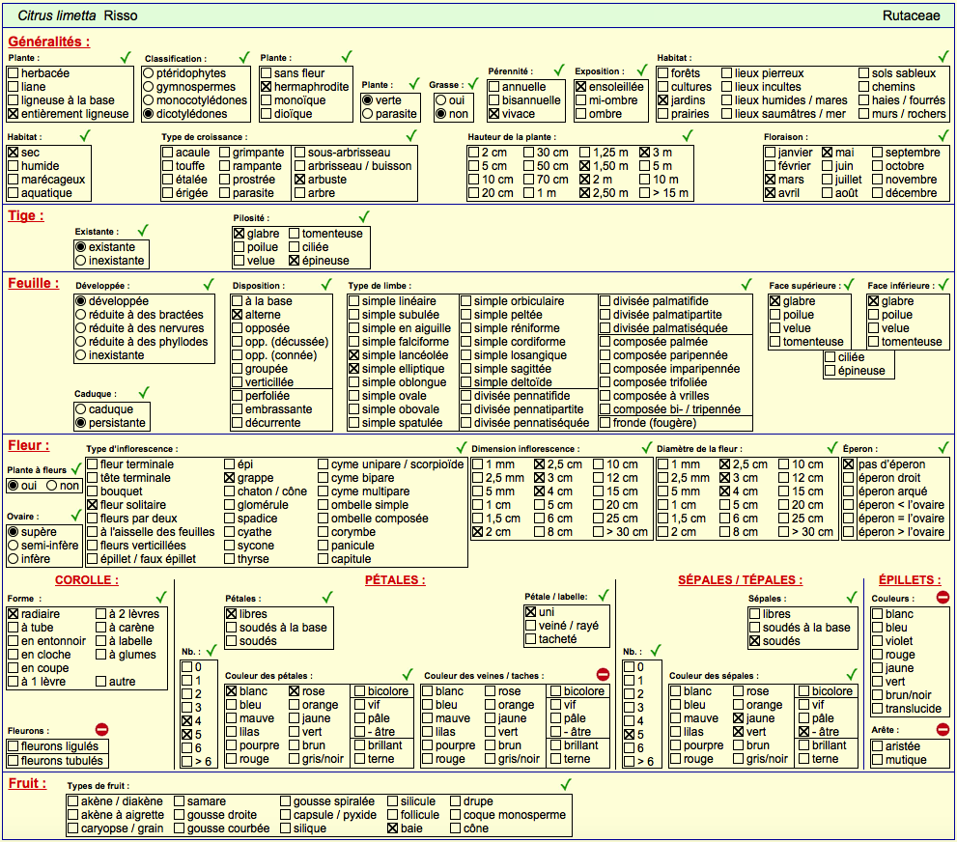Image resolution: width=957 pixels, height=842 pixels.
Task: Check the herbacée checkbox
Action: (14, 73)
